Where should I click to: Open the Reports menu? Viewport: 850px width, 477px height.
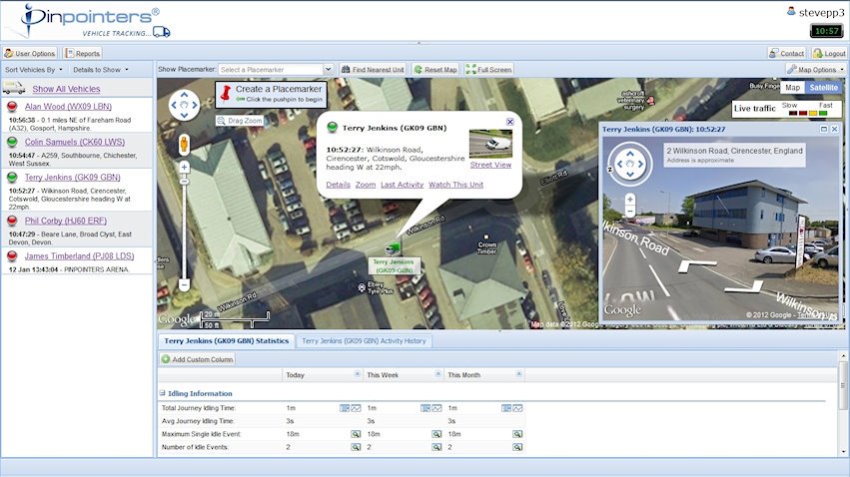click(x=82, y=53)
